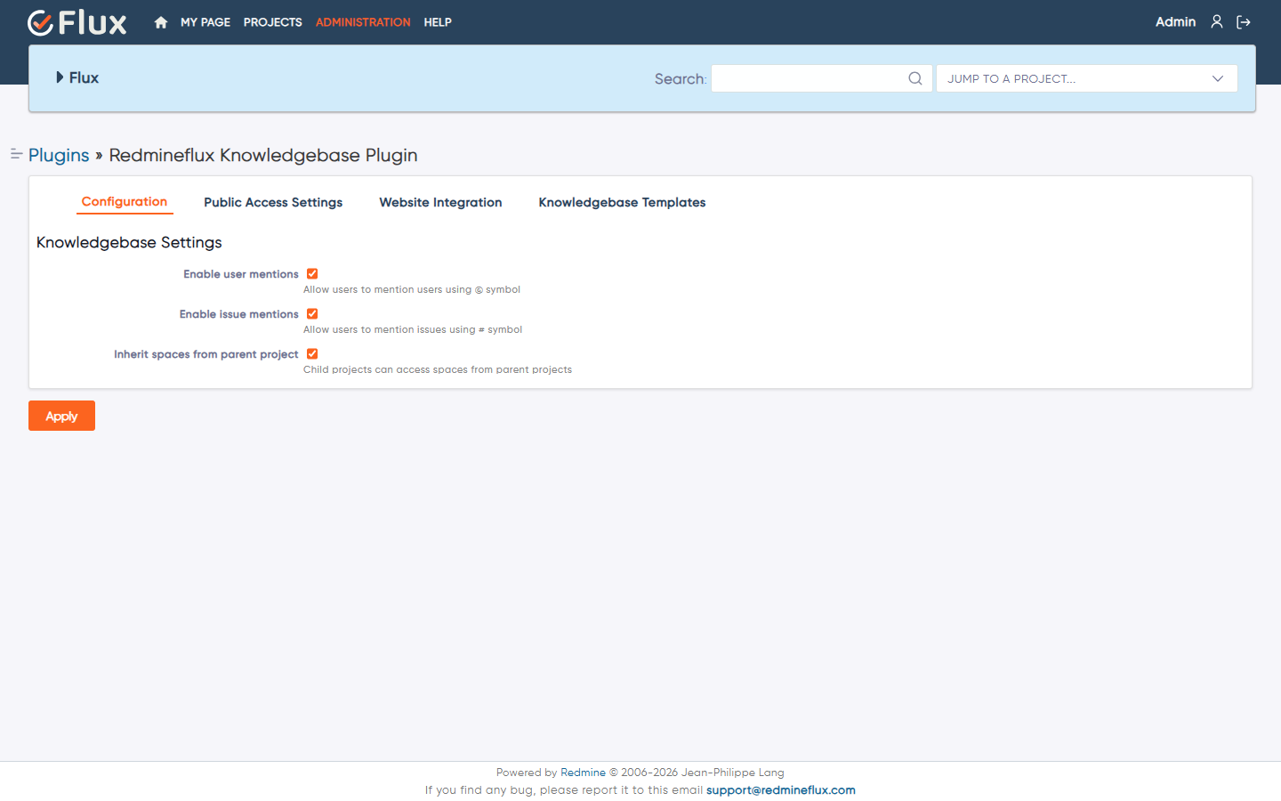Toggle Enable issue mentions checkbox
Image resolution: width=1281 pixels, height=801 pixels.
[x=312, y=314]
